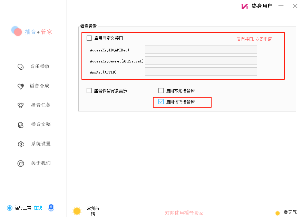This screenshot has width=302, height=217.
Task: Click the 终身用户 label
Action: (262, 6)
